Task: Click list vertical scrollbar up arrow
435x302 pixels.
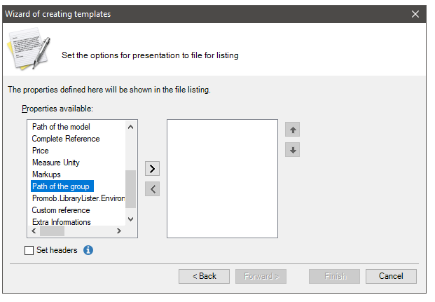Action: [x=131, y=127]
